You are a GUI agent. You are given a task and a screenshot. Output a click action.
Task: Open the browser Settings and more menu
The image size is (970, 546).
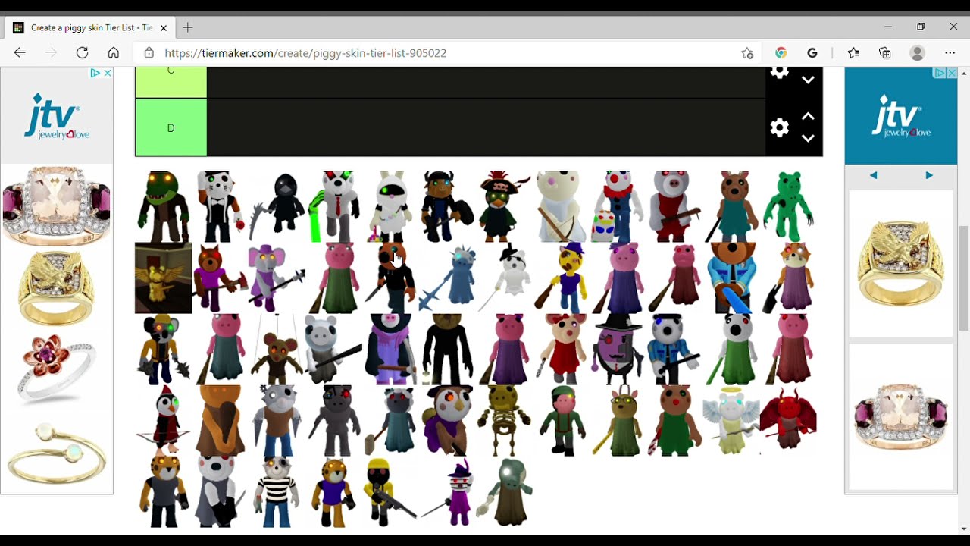tap(950, 53)
